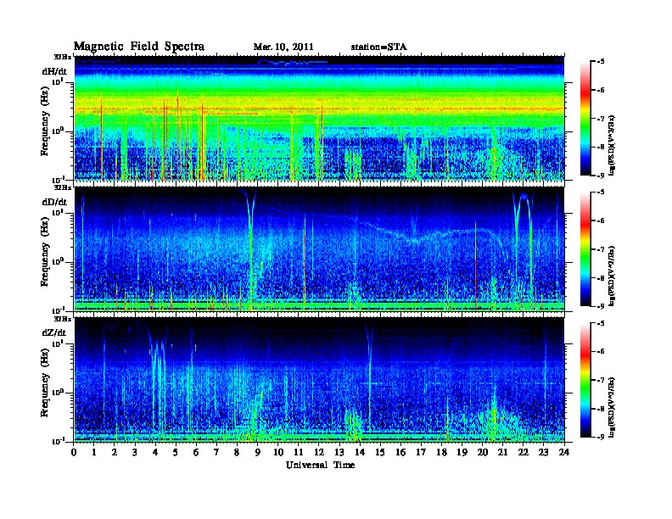The width and height of the screenshot is (672, 519).
Task: Click the "-7" value on dH/dt color scale
Action: coord(600,118)
